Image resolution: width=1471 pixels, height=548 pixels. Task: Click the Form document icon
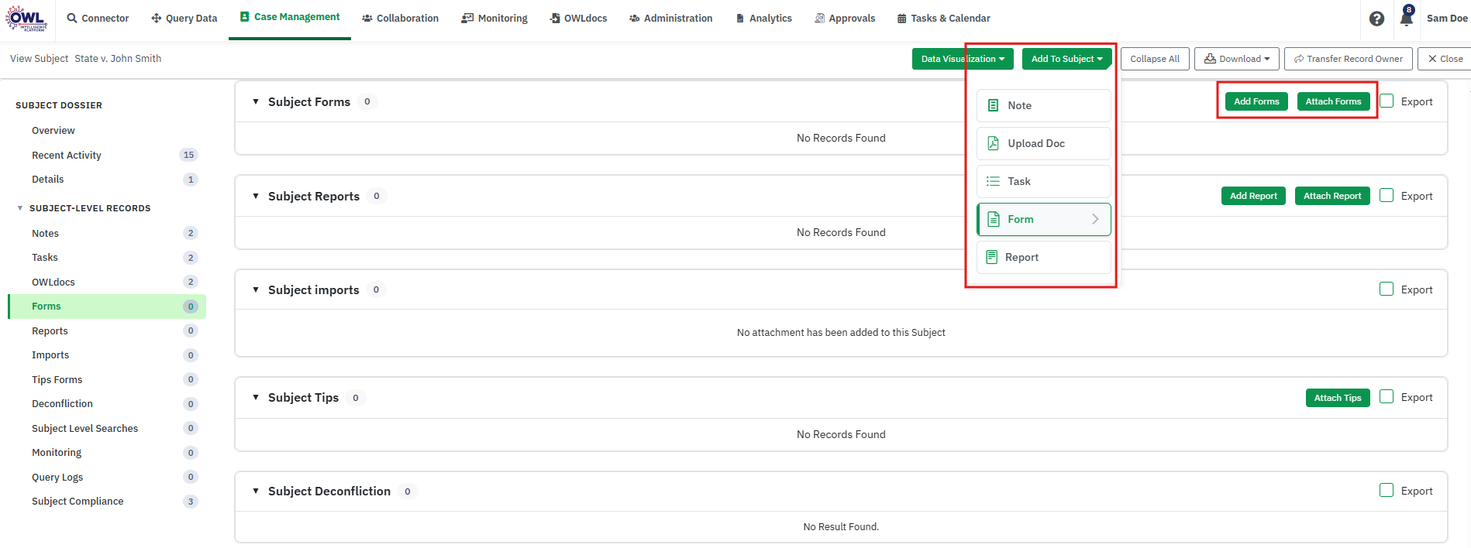[994, 219]
